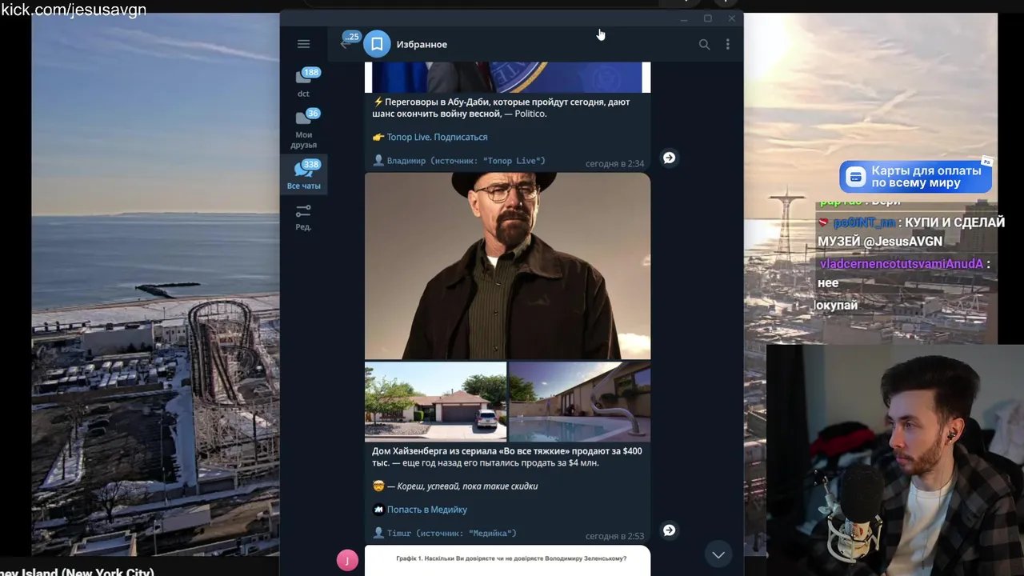Maximize the Telegram window
This screenshot has height=576, width=1024.
pos(708,18)
